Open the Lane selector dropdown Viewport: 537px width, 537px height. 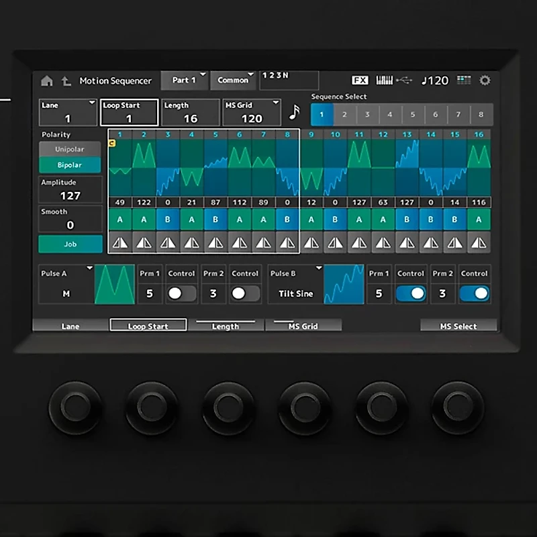(x=67, y=111)
